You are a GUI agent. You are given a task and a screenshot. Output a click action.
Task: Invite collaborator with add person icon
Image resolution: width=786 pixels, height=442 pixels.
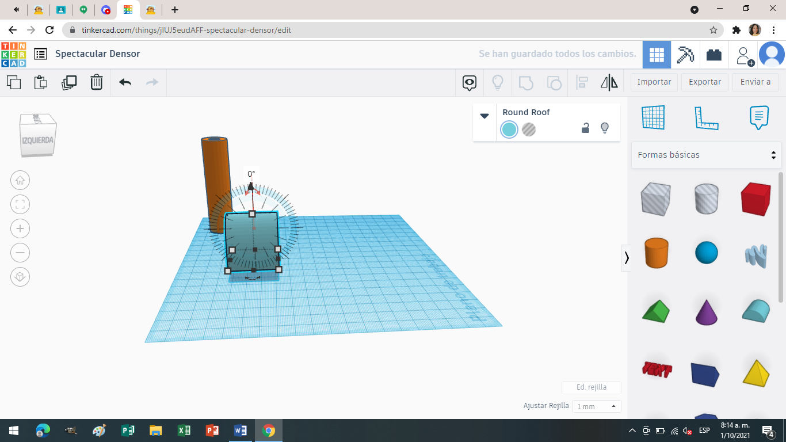coord(745,55)
